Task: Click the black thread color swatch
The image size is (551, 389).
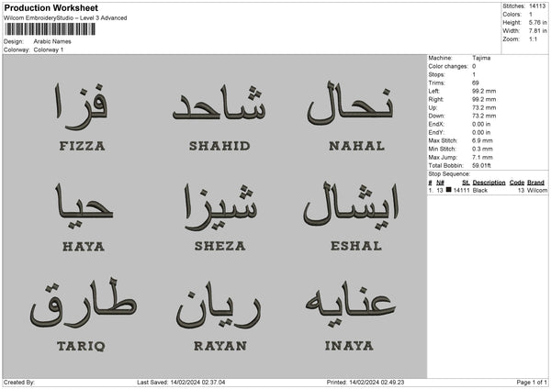Action: point(448,190)
